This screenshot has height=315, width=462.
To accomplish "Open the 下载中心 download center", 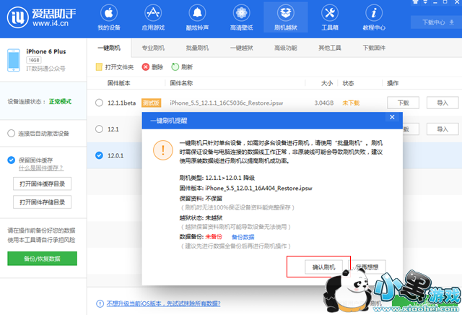I will click(437, 22).
